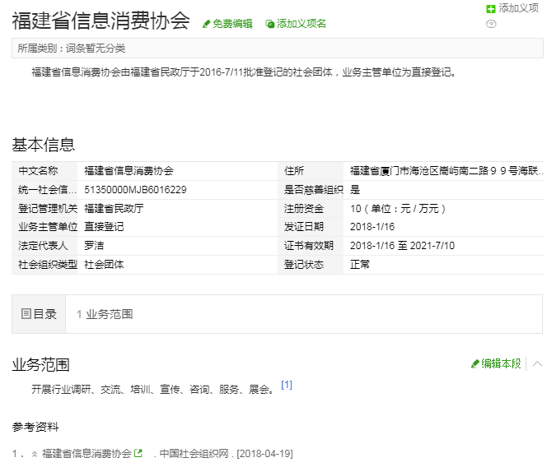
Task: Click the 中文名称 value 福建省信息消费协会
Action: [129, 171]
